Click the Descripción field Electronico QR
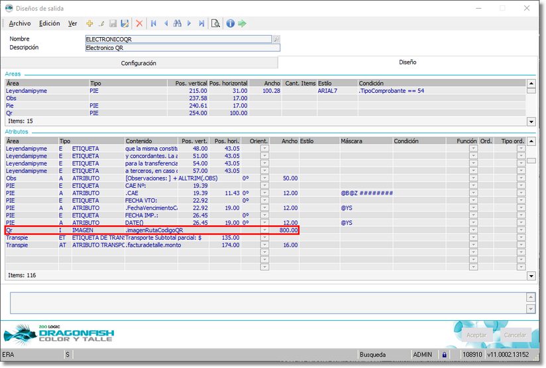The width and height of the screenshot is (546, 368). pos(182,48)
